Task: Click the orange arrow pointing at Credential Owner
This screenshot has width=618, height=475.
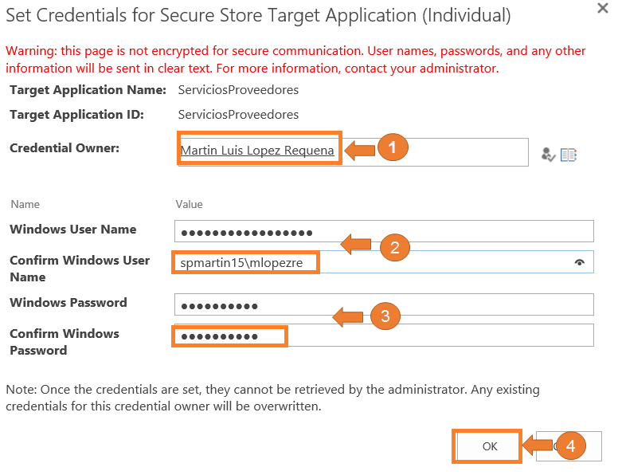Action: (x=358, y=149)
